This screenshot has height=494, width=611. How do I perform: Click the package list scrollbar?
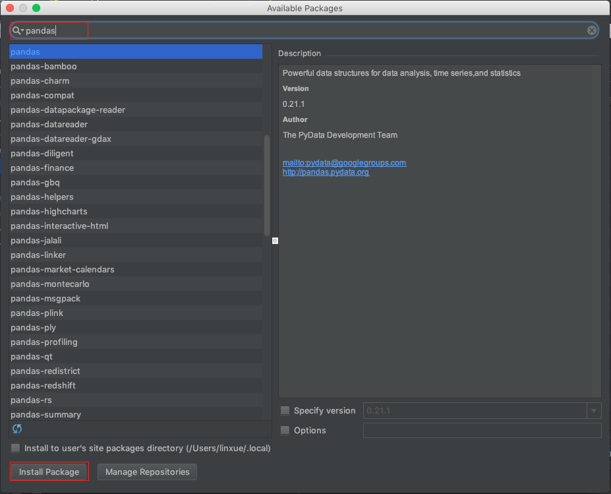(267, 185)
